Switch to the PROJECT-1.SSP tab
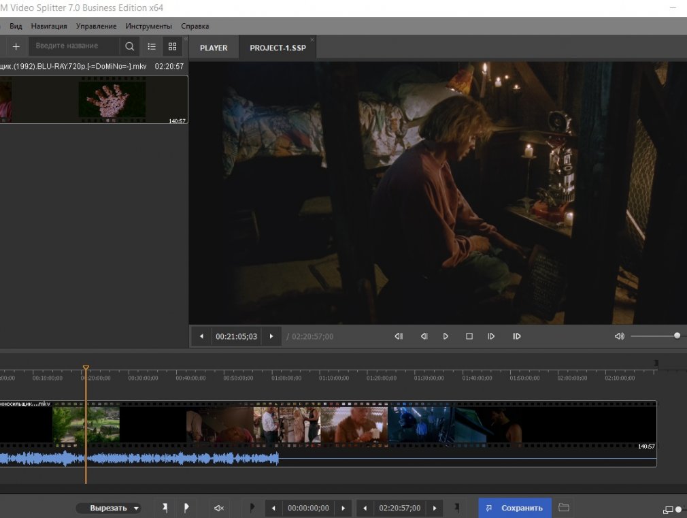Image resolution: width=687 pixels, height=518 pixels. [x=278, y=48]
